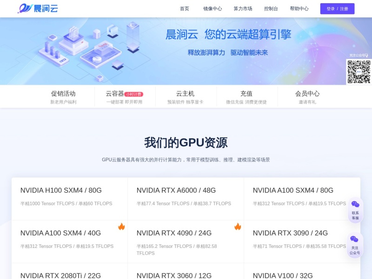Click the 新老用户福利 subtitle text
Viewport: 372px width, 279px height.
(x=63, y=102)
